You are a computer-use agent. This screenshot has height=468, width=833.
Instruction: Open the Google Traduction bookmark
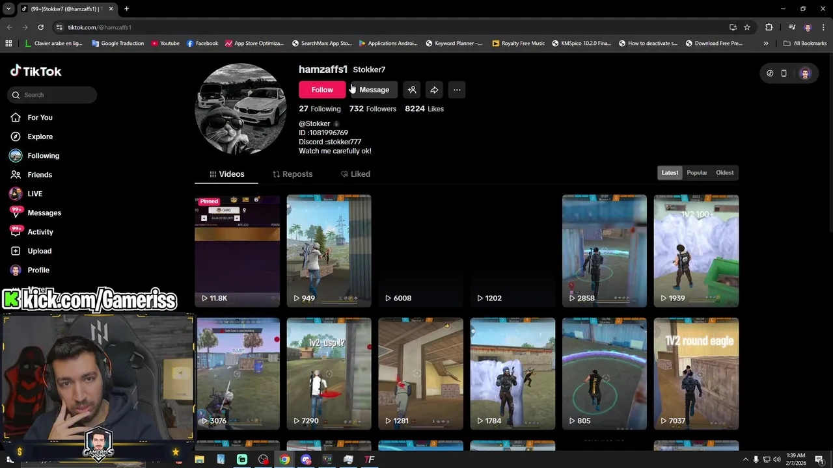point(118,44)
